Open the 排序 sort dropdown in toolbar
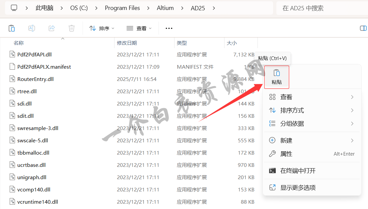This screenshot has width=368, height=209. (102, 28)
